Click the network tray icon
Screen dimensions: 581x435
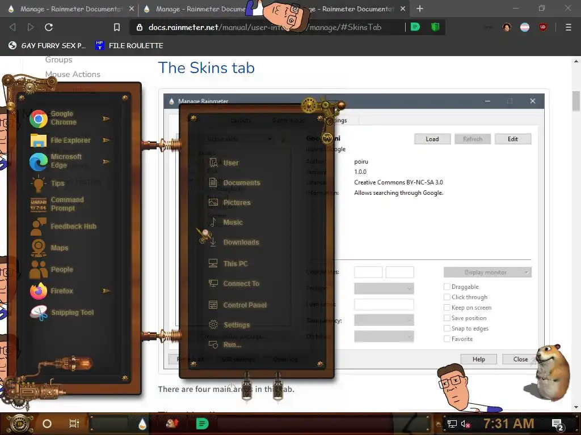pos(452,424)
